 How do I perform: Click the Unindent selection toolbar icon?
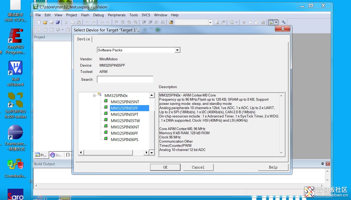click(150, 22)
